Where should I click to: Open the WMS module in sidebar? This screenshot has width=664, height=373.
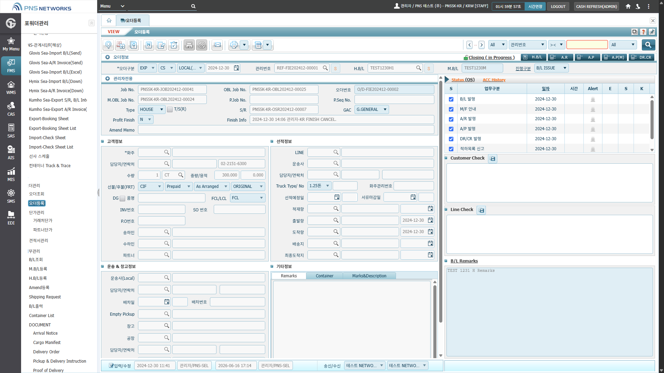[11, 88]
